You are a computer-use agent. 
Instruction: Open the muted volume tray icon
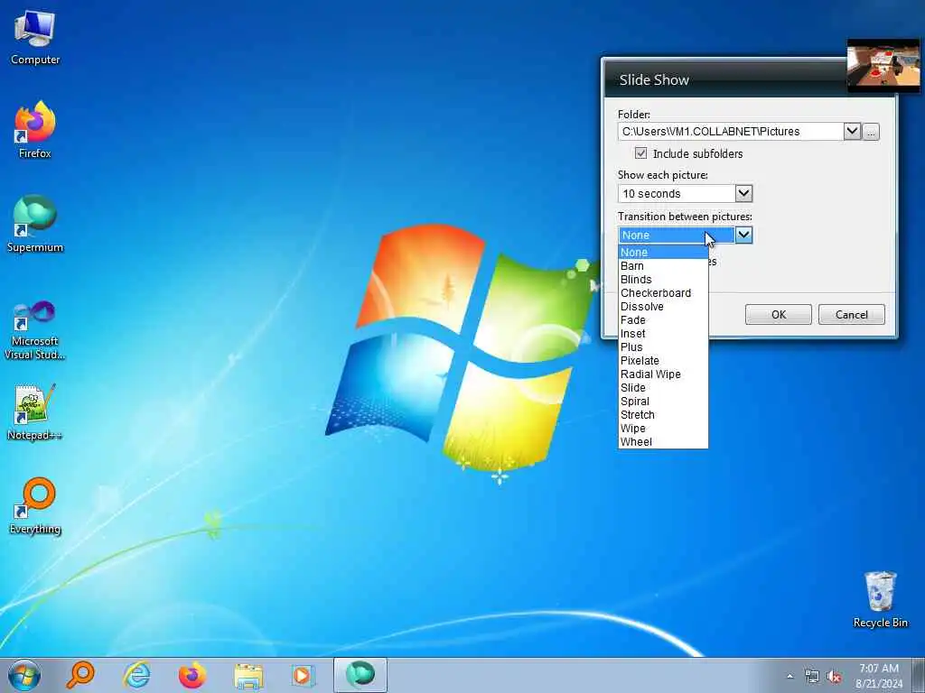[x=834, y=676]
